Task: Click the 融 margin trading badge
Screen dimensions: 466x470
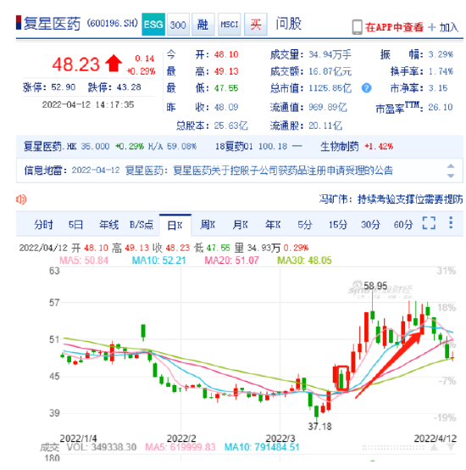Action: click(x=202, y=25)
